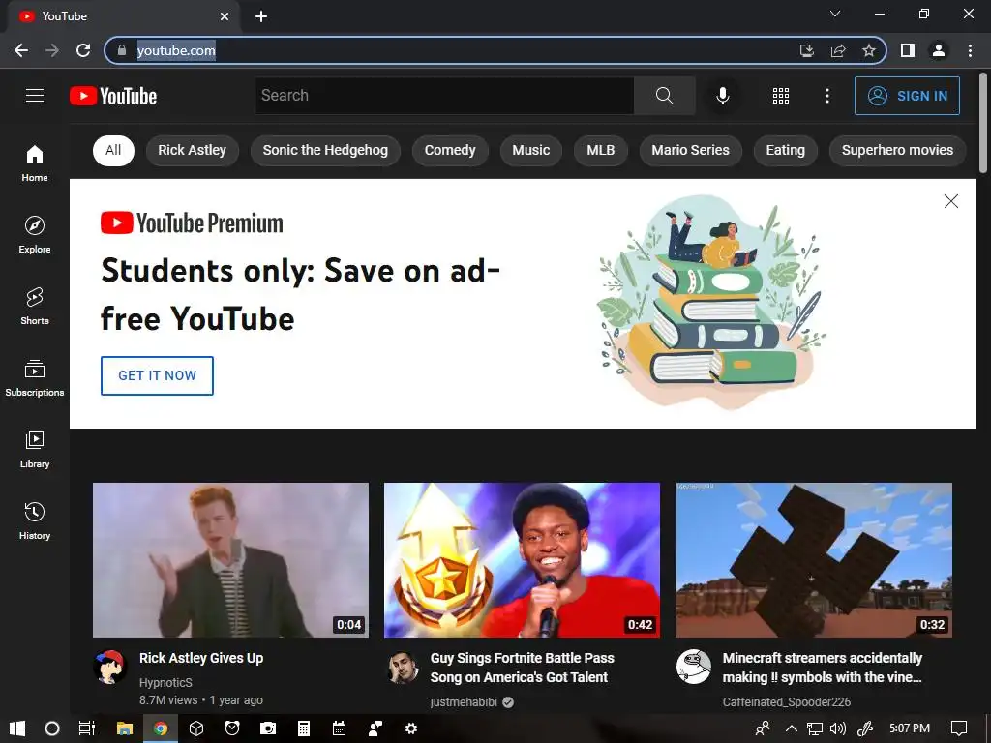
Task: Select the Eating filter chip
Action: [x=786, y=150]
